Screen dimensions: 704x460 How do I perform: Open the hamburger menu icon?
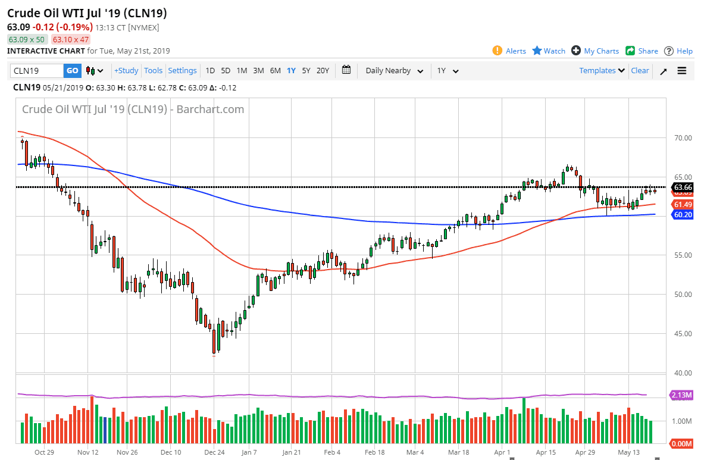682,70
